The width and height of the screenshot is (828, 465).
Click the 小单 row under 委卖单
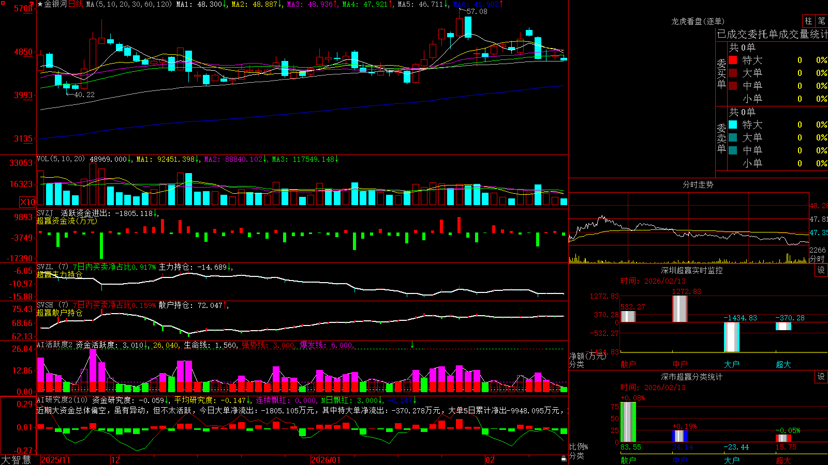778,163
